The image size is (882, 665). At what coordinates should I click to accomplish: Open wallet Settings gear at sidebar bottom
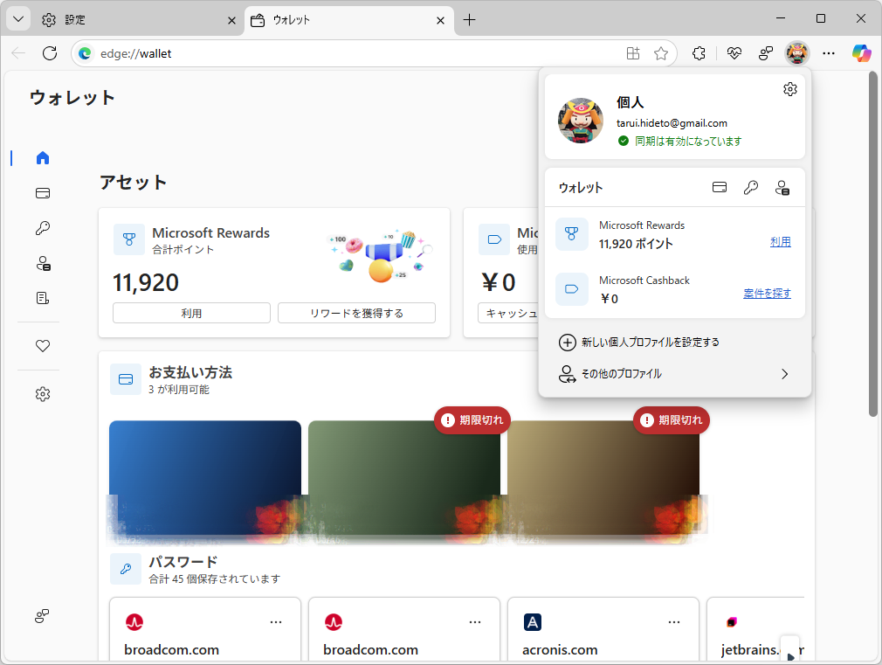click(41, 394)
